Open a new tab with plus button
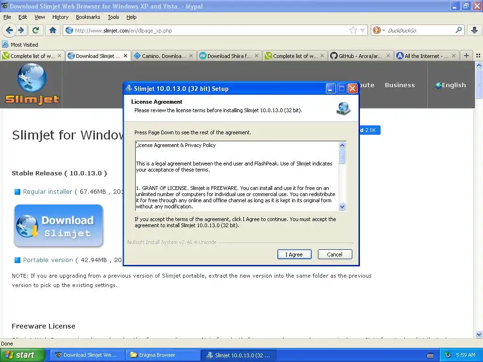The height and width of the screenshot is (362, 483). [466, 56]
